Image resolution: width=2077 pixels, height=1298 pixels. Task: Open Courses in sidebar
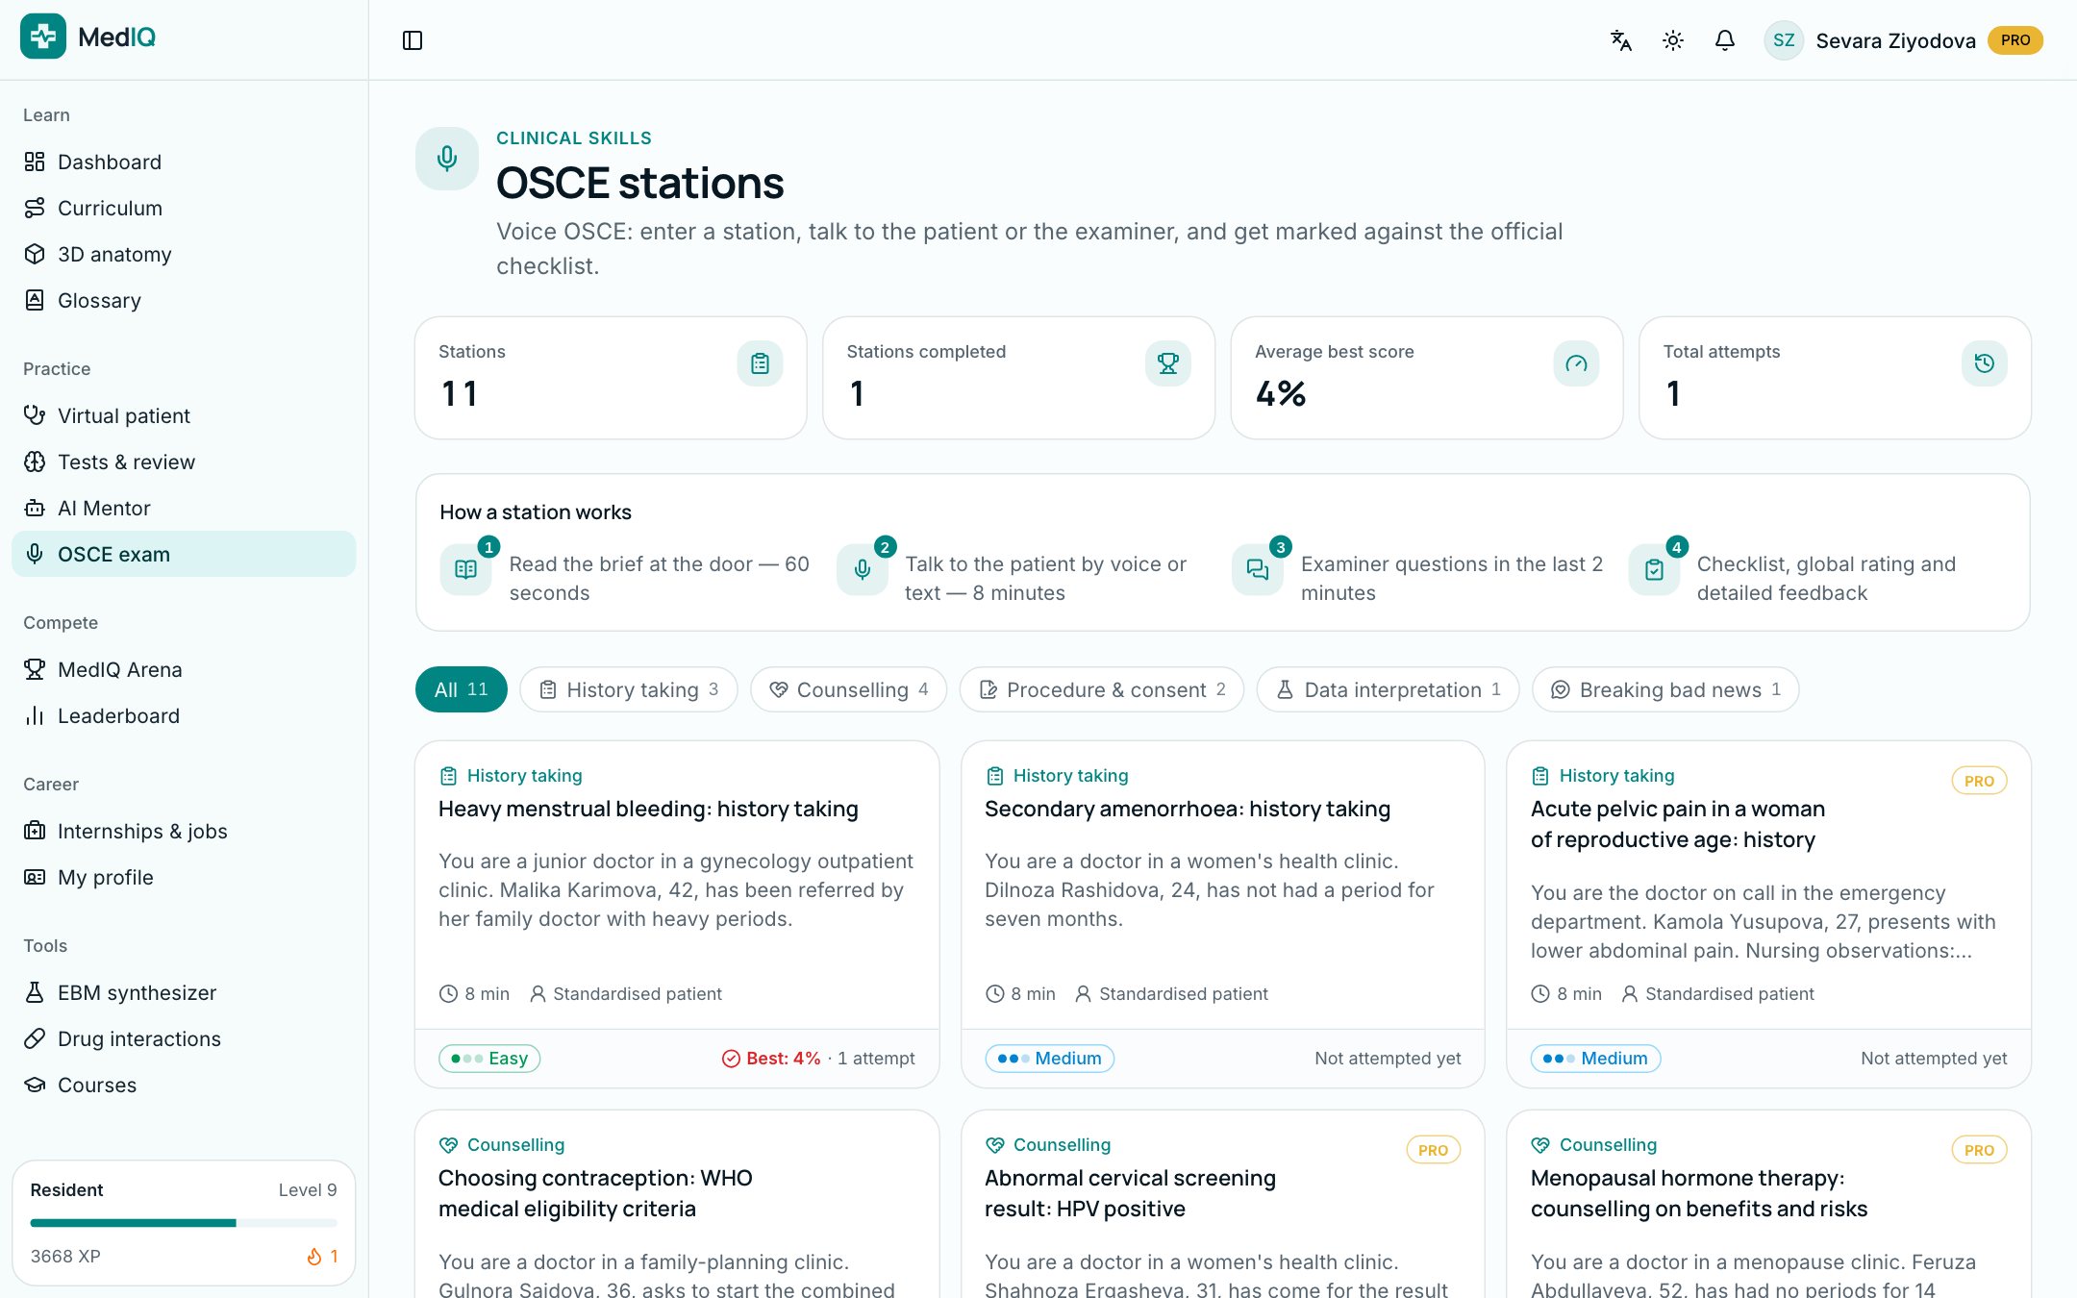[x=184, y=1085]
